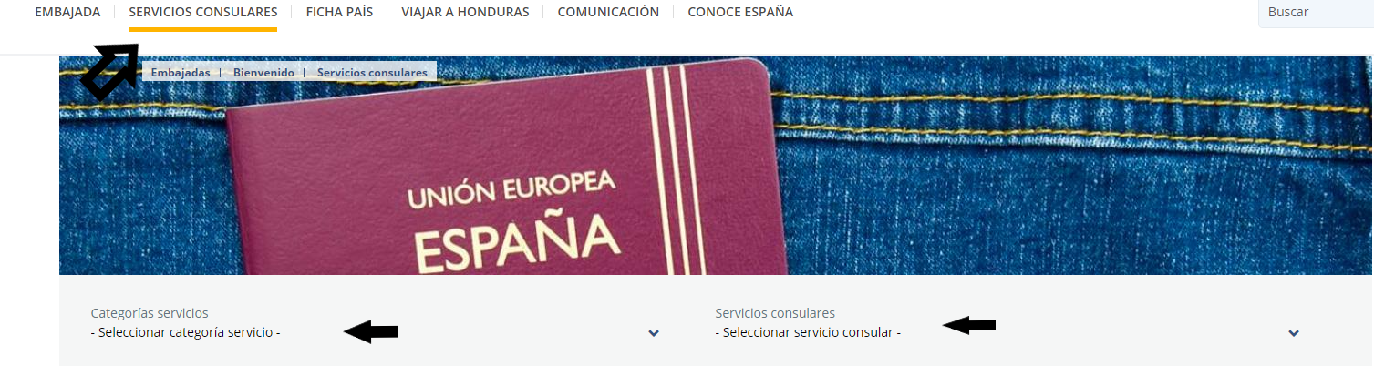Open the EMBAJADA menu
The height and width of the screenshot is (366, 1374).
[67, 13]
